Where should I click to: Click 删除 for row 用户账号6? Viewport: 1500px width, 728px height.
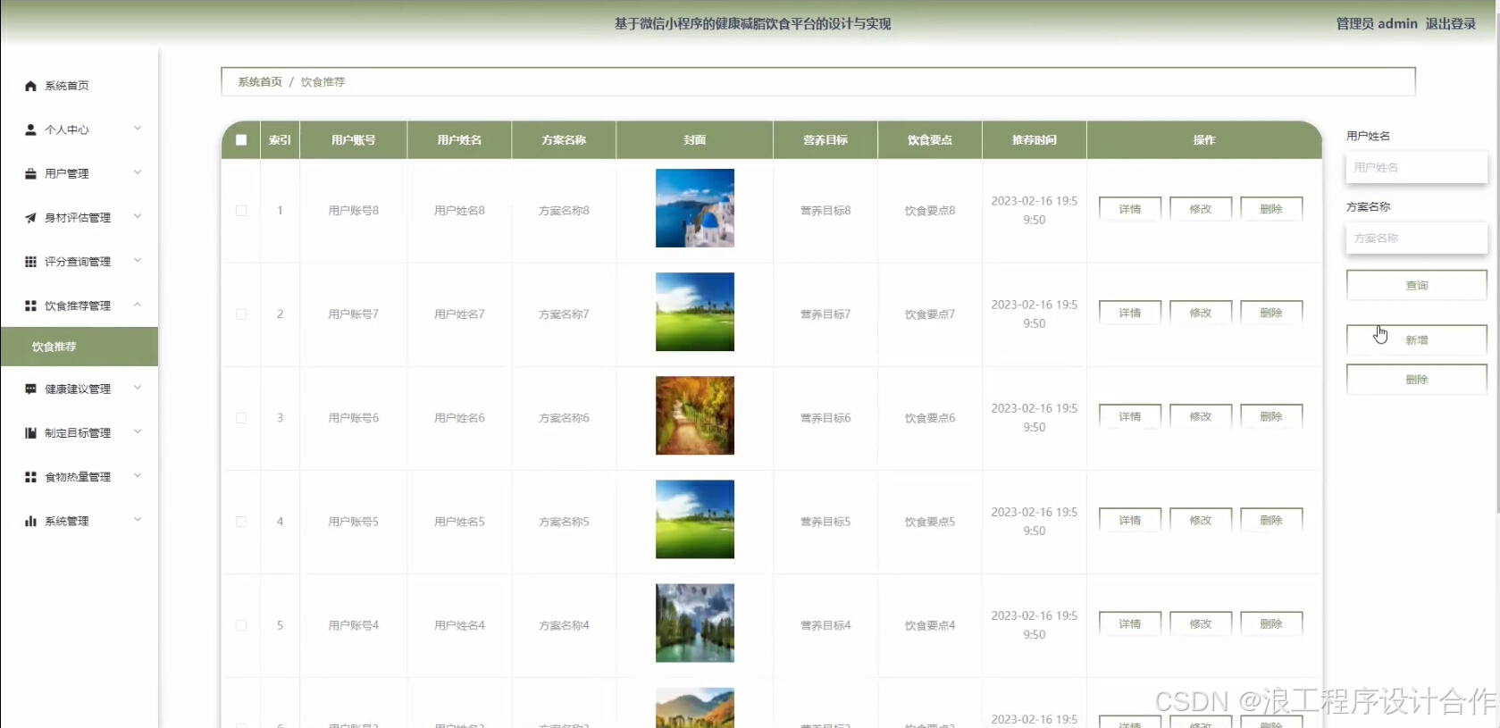1271,416
